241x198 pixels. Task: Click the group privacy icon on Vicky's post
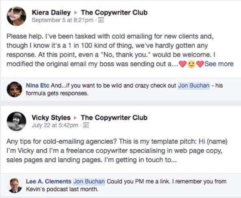86,125
